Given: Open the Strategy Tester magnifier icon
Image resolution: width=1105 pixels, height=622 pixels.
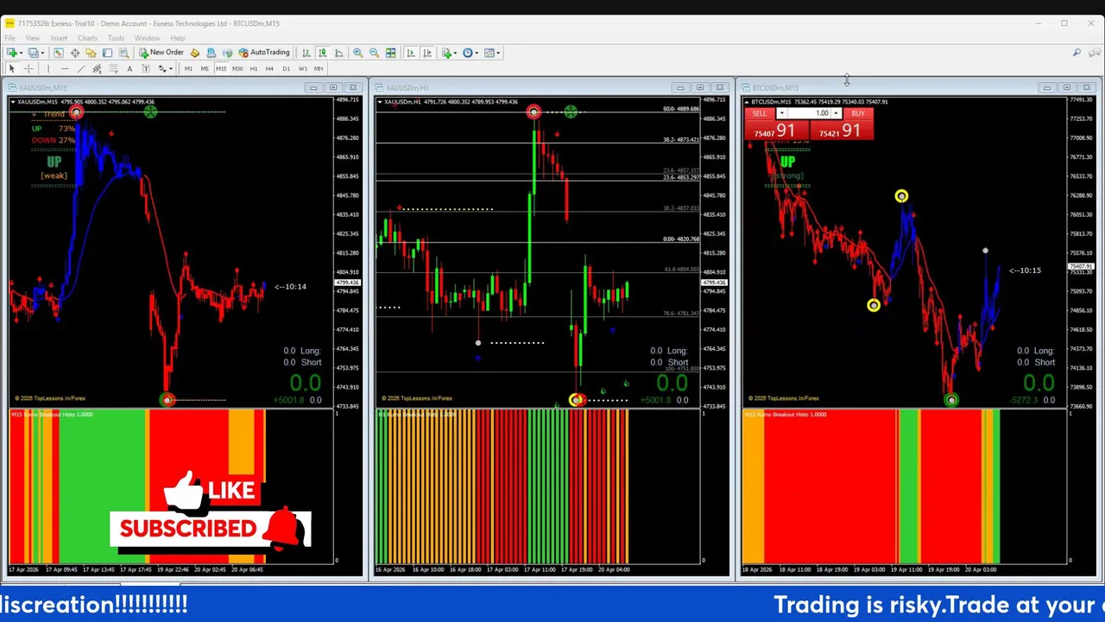Looking at the screenshot, I should click(x=123, y=53).
